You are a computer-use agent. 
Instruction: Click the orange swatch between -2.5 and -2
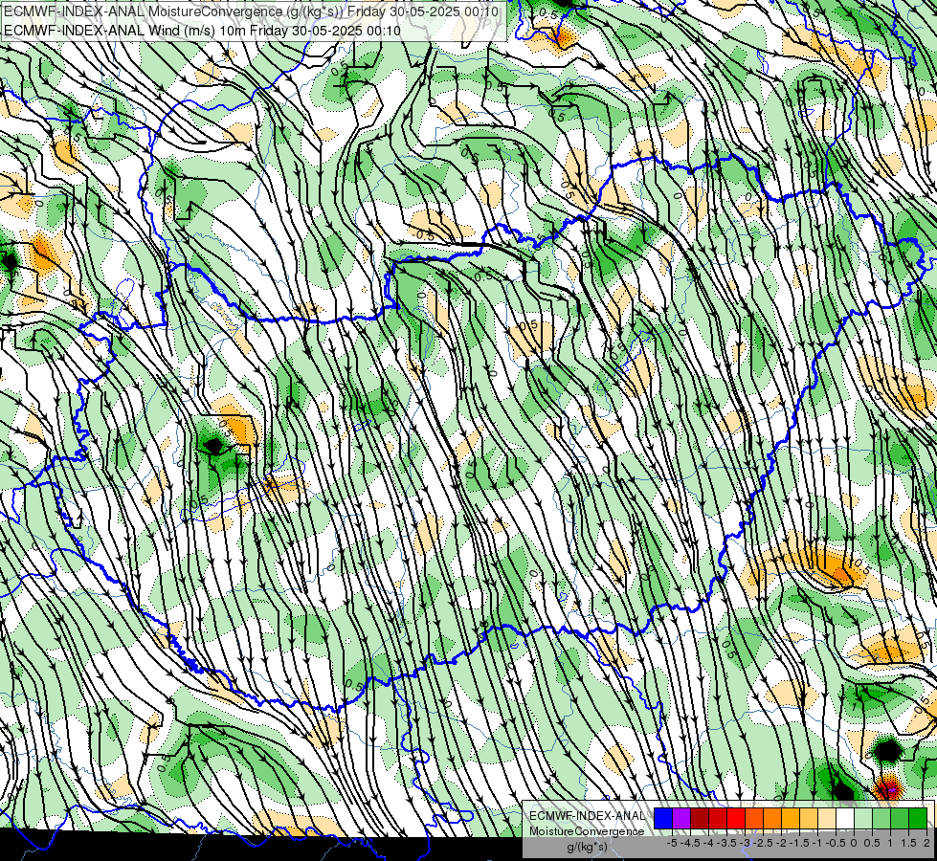[772, 818]
